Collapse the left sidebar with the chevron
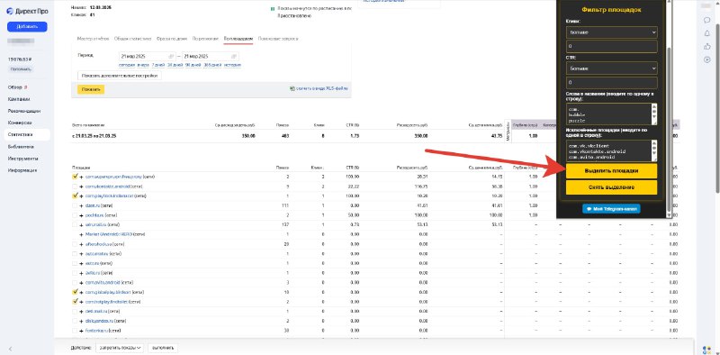Image resolution: width=720 pixels, height=355 pixels. 11,349
